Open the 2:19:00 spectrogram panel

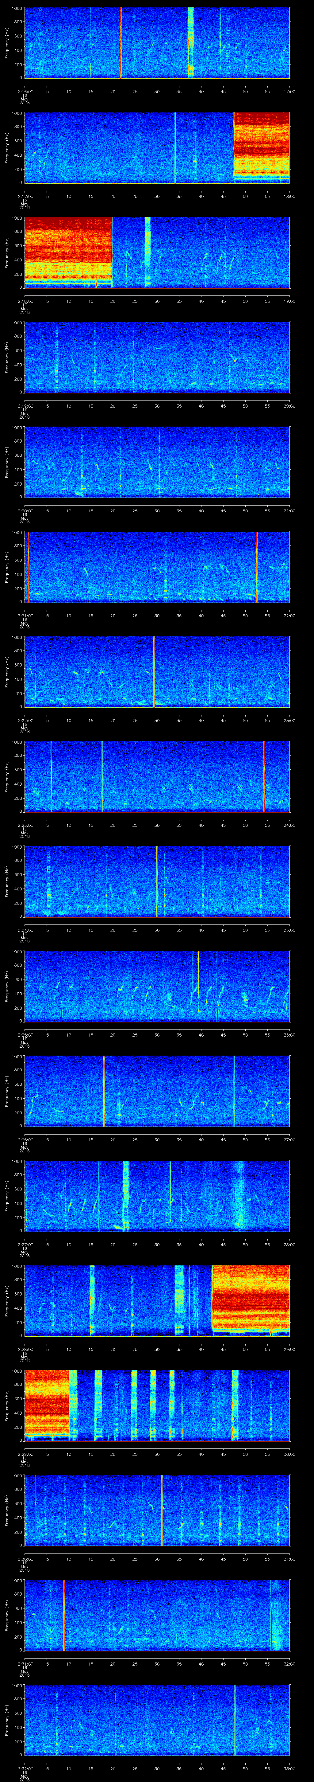coord(157,357)
